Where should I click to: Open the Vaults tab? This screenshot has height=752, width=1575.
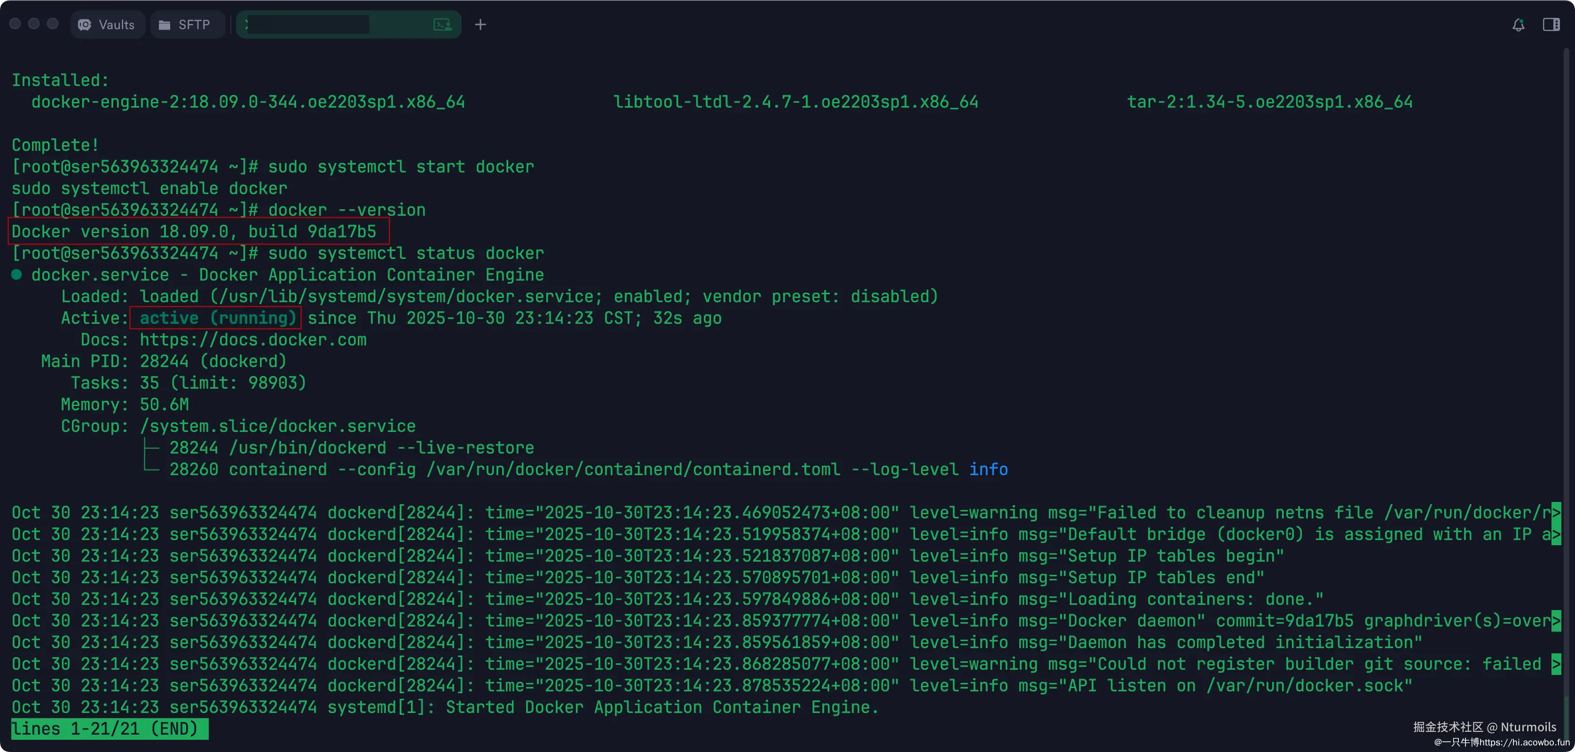tap(108, 24)
